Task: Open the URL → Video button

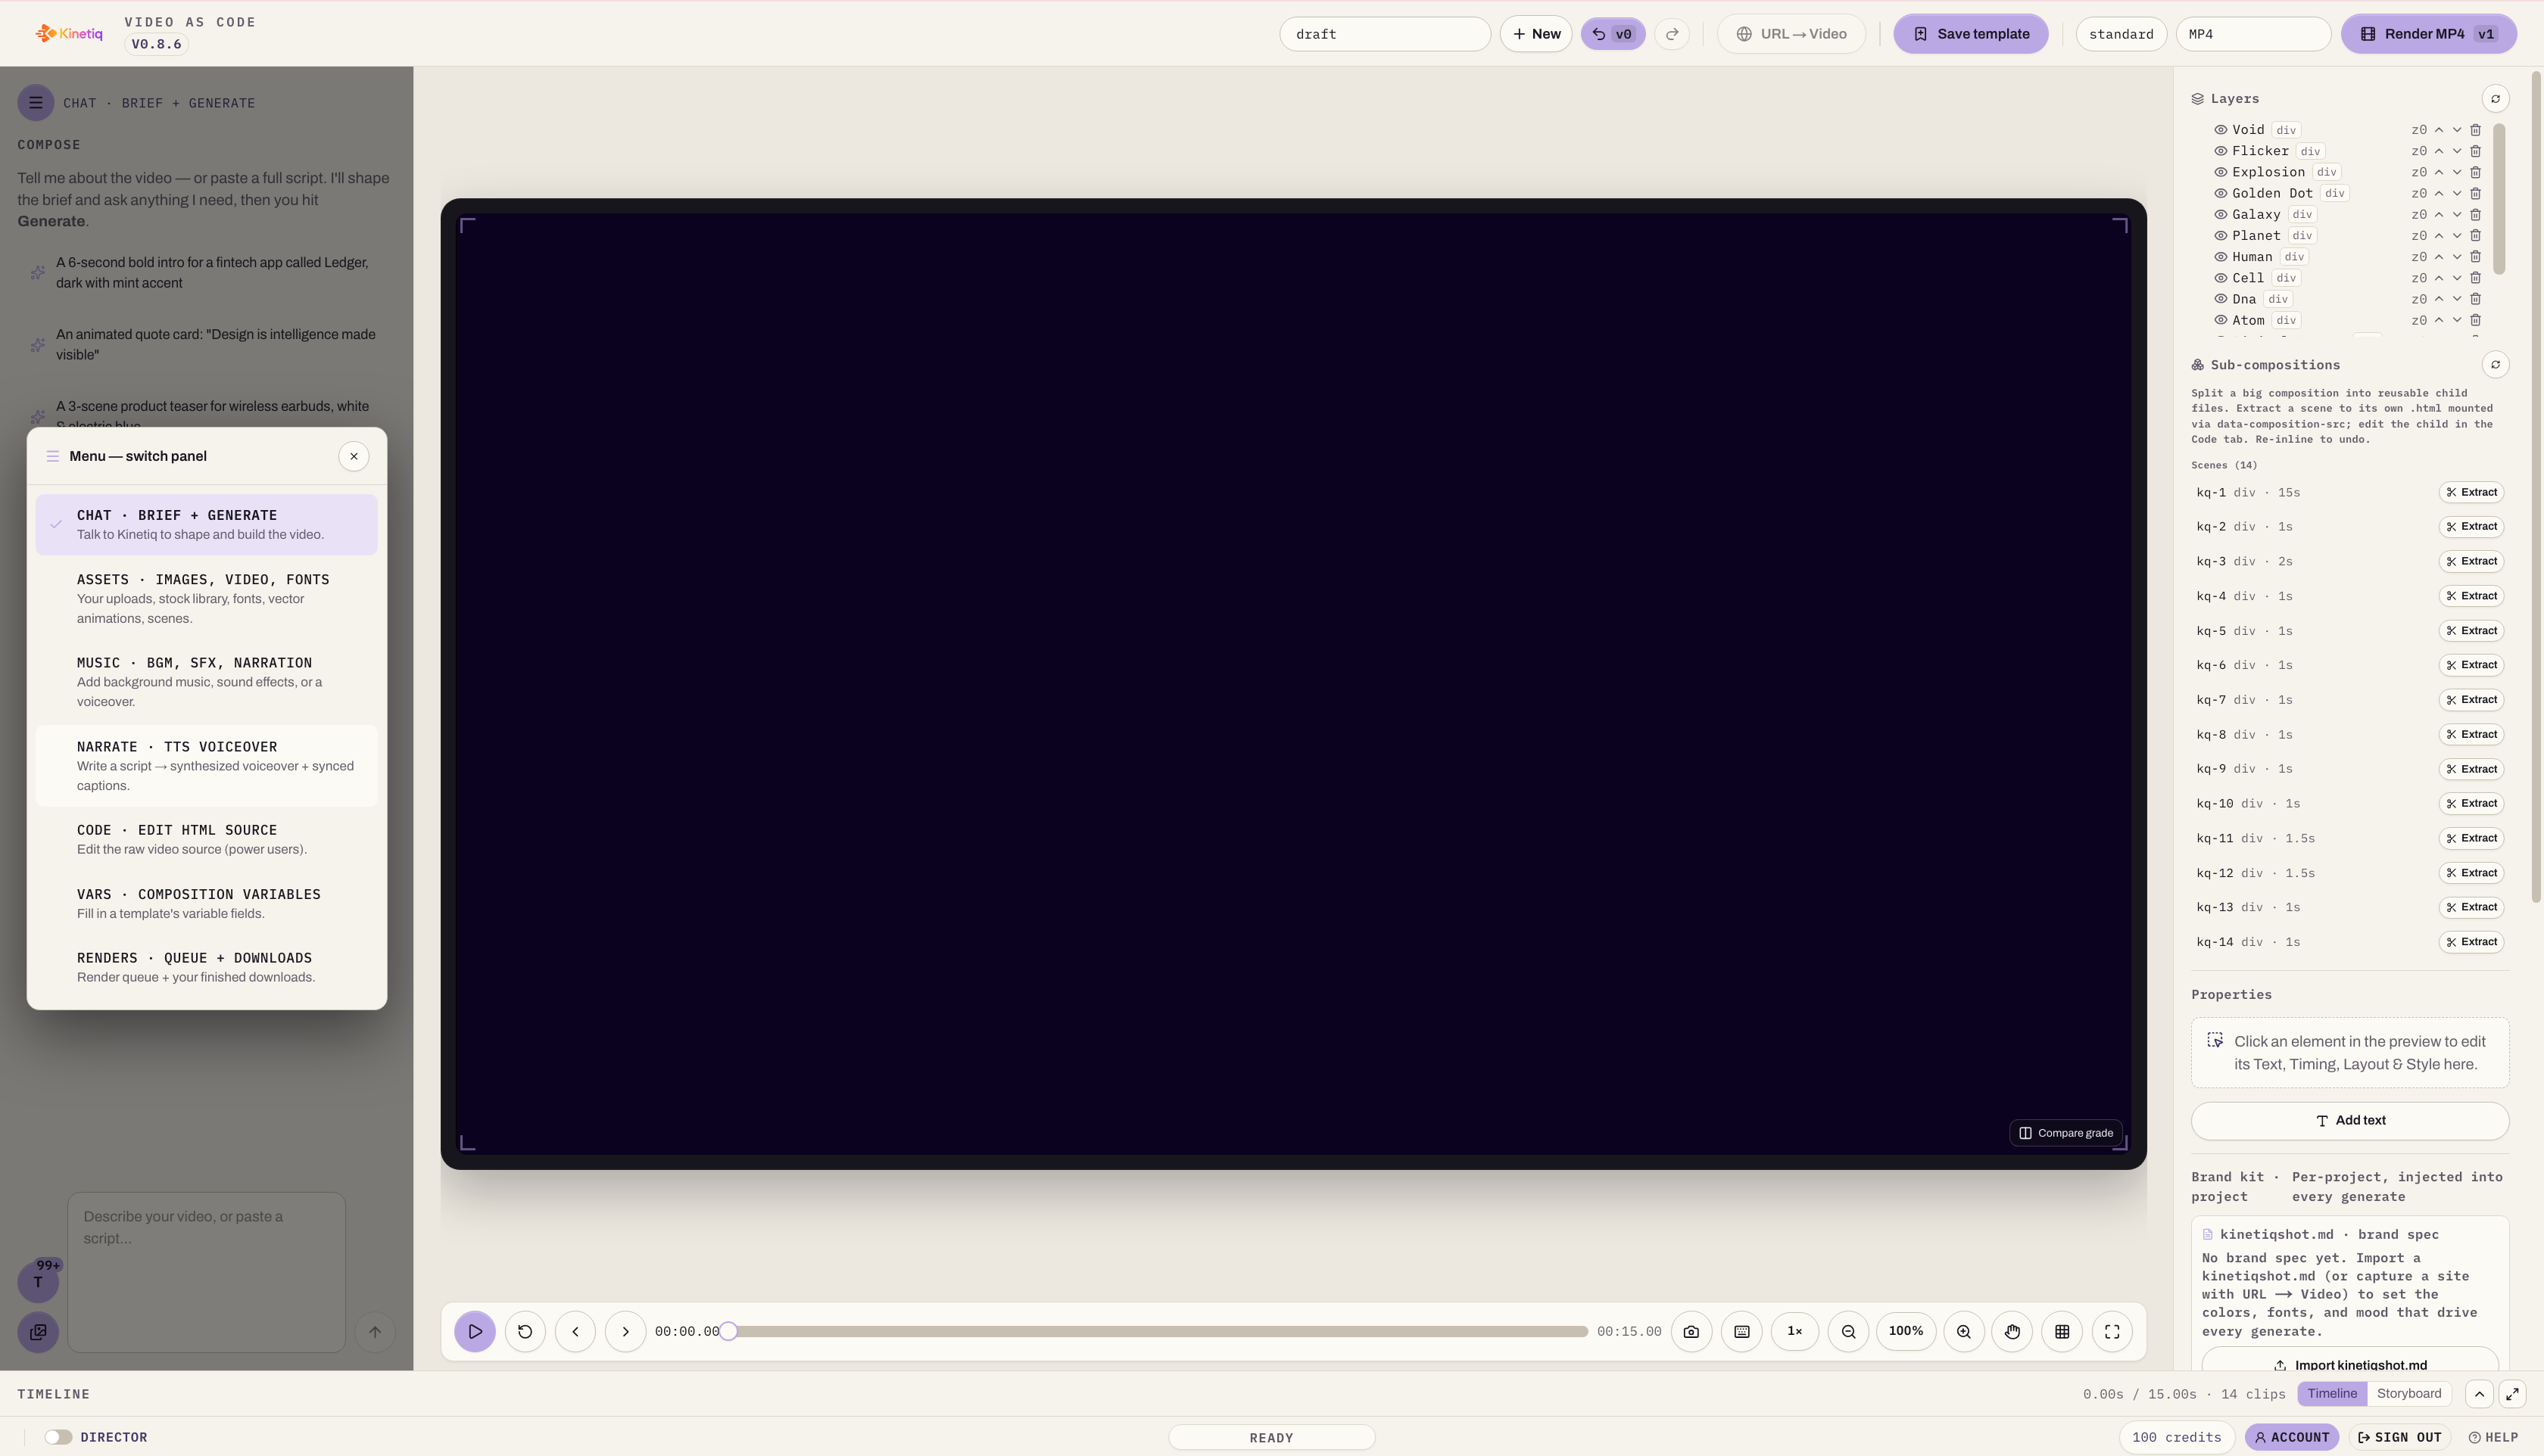Action: [1791, 34]
